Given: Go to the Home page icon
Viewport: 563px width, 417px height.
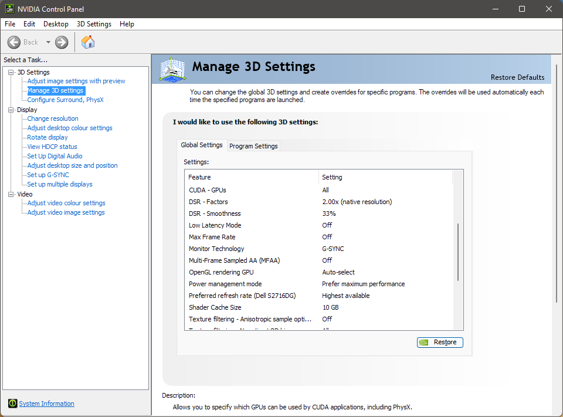Looking at the screenshot, I should (87, 42).
